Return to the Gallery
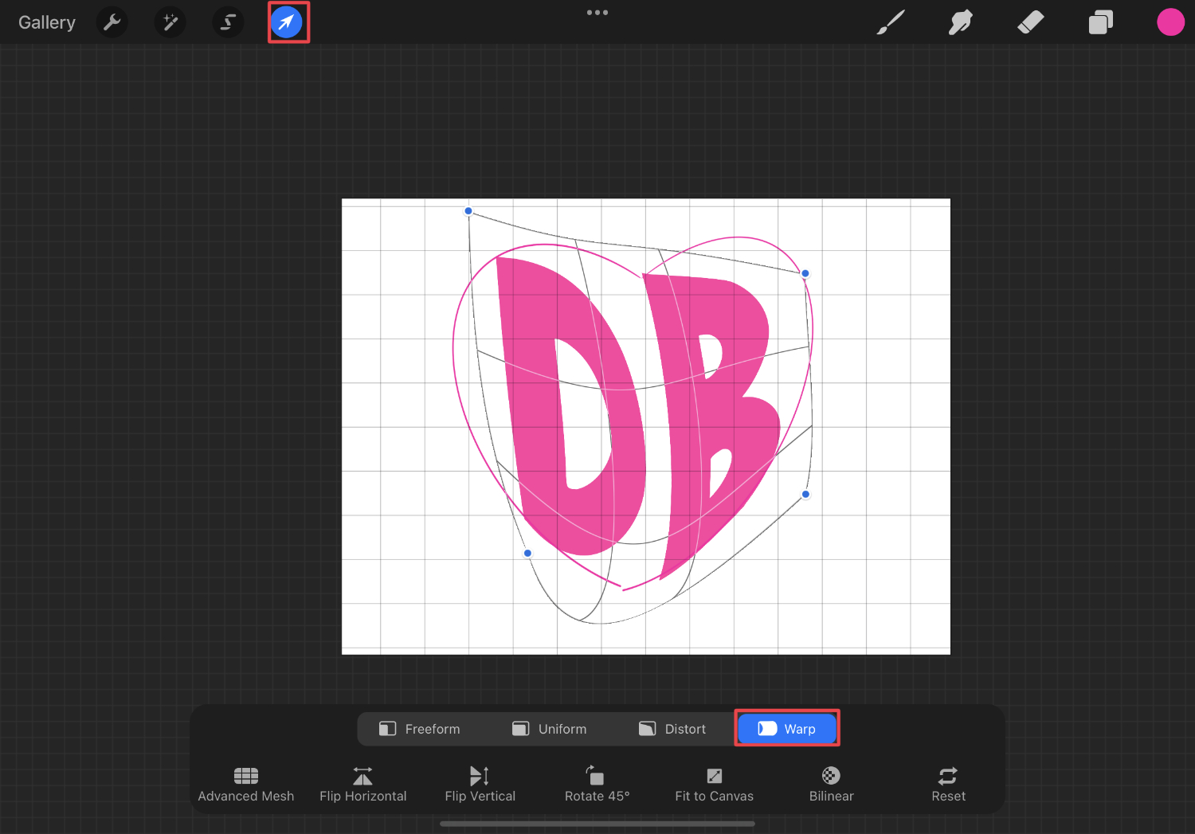Image resolution: width=1195 pixels, height=834 pixels. click(x=46, y=22)
